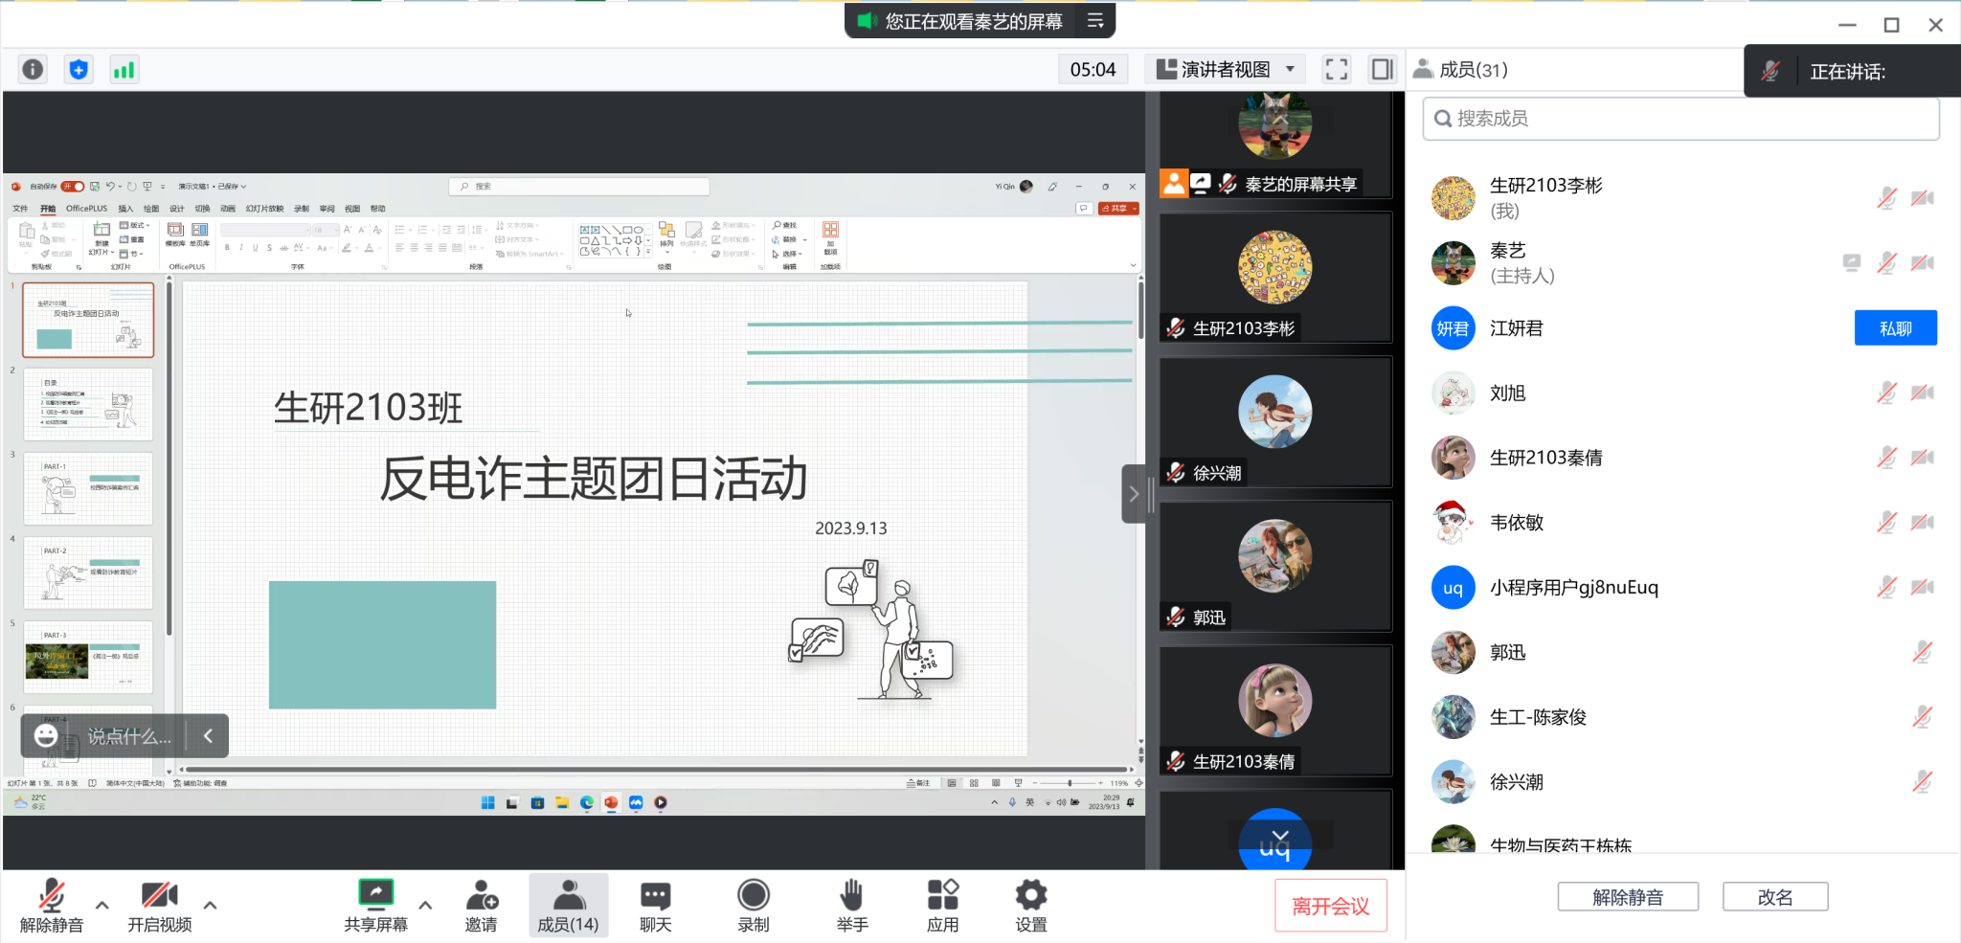Turn on camera with 开启视频
Image resolution: width=1961 pixels, height=943 pixels.
[x=159, y=906]
